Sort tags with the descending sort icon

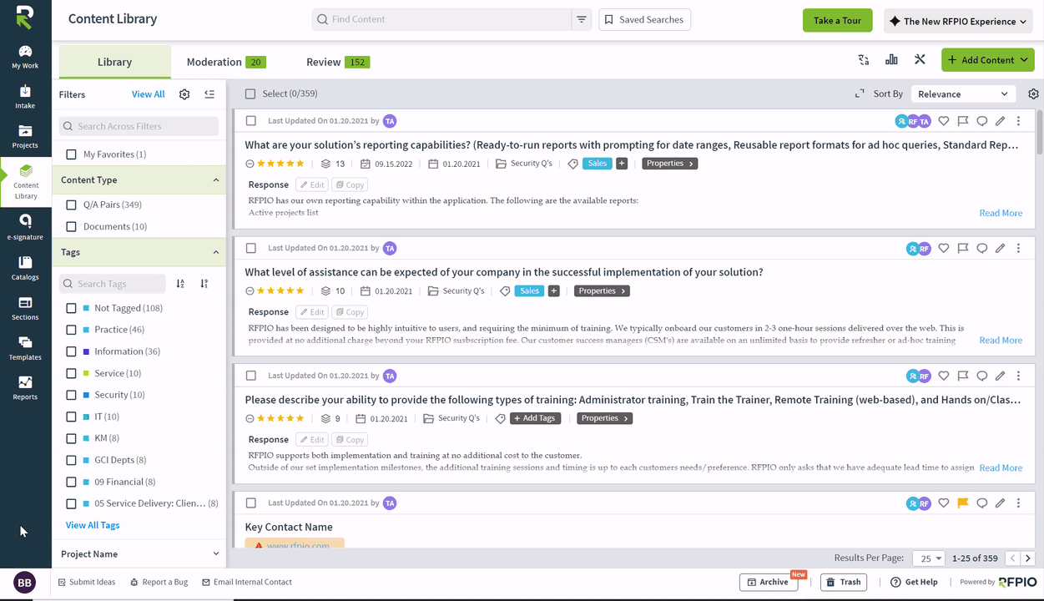coord(204,284)
